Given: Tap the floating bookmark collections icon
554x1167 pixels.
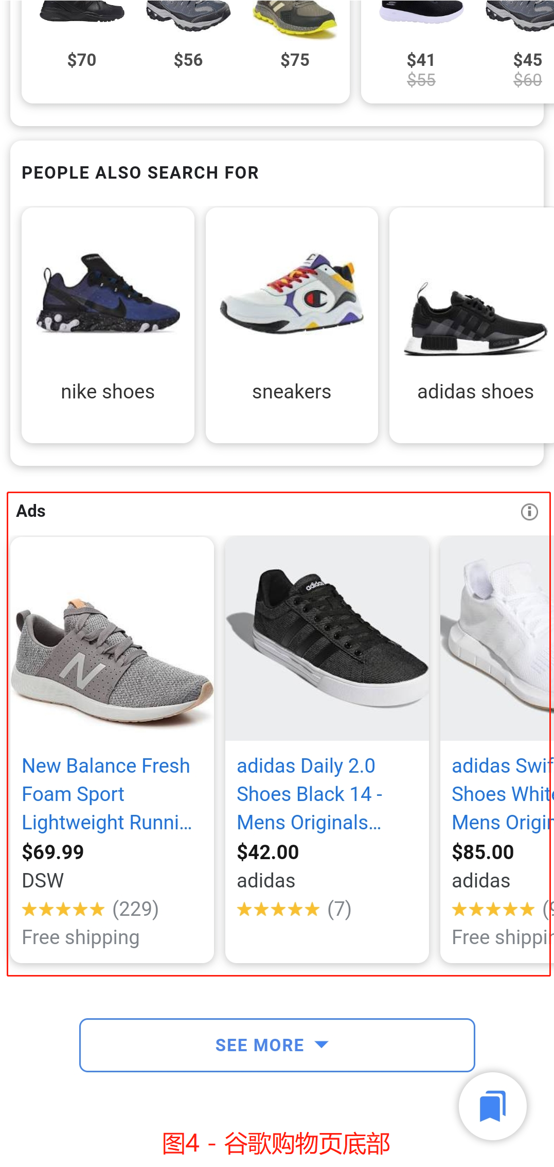Looking at the screenshot, I should pyautogui.click(x=492, y=1106).
